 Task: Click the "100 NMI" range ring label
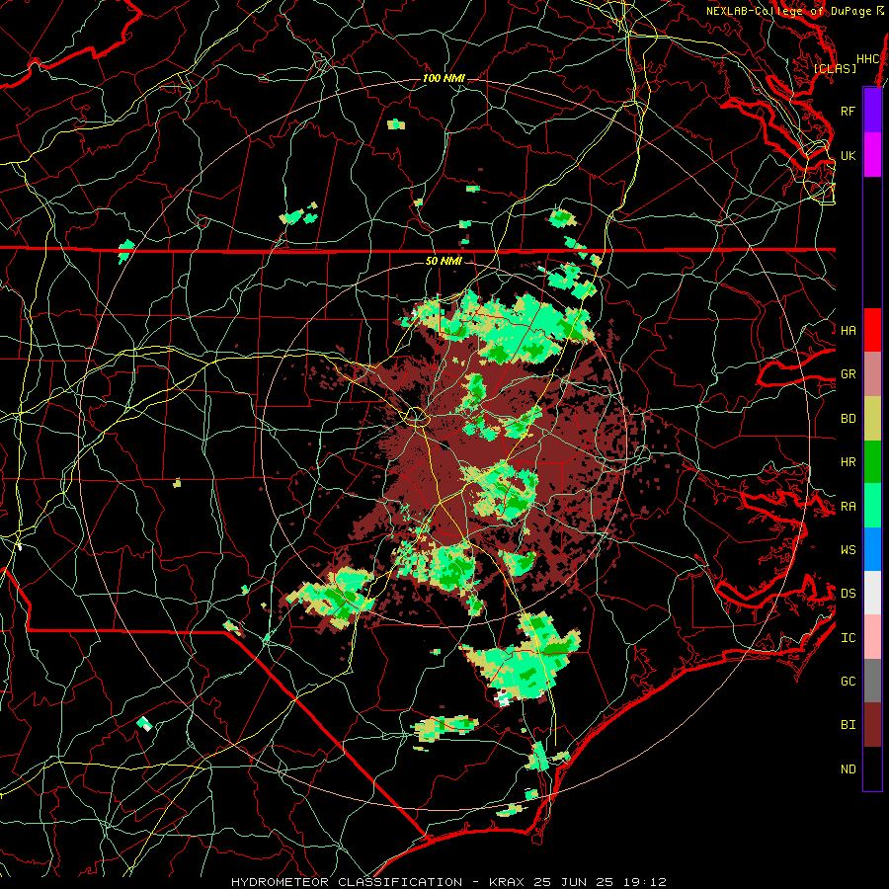point(444,78)
